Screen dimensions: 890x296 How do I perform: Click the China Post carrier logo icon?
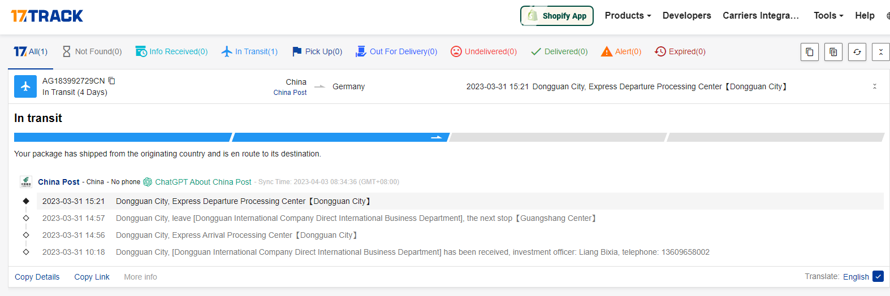[x=25, y=182]
